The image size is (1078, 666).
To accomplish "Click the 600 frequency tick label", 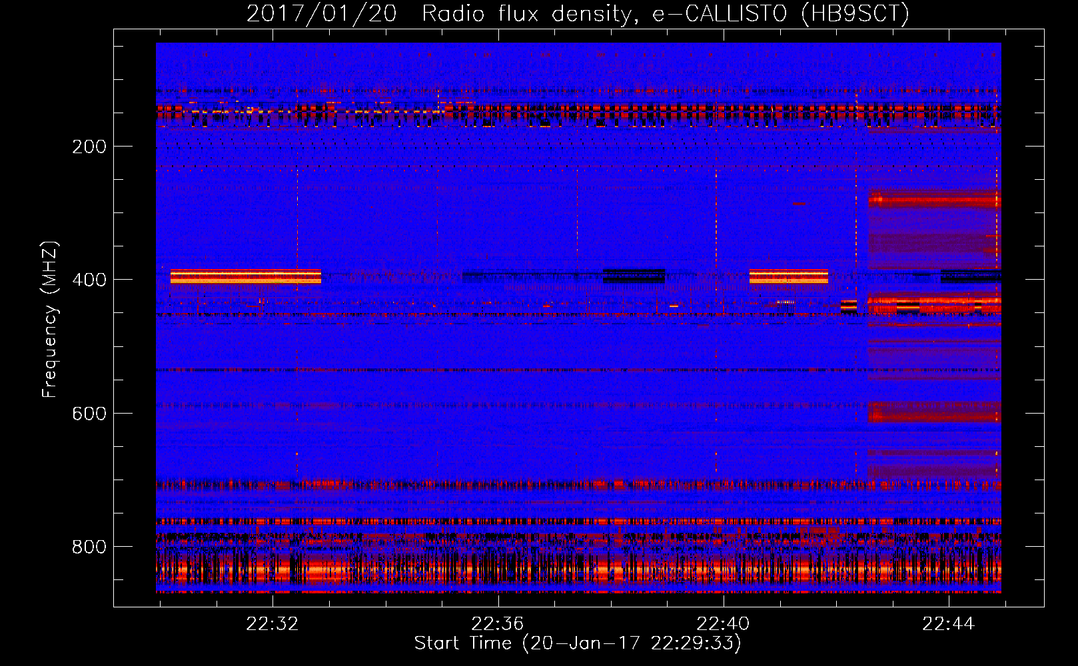I will click(89, 414).
